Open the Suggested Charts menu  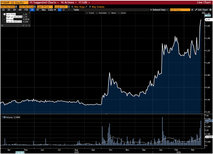click(x=44, y=2)
